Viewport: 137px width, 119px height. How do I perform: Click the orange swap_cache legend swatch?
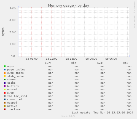pyautogui.click(x=5, y=73)
